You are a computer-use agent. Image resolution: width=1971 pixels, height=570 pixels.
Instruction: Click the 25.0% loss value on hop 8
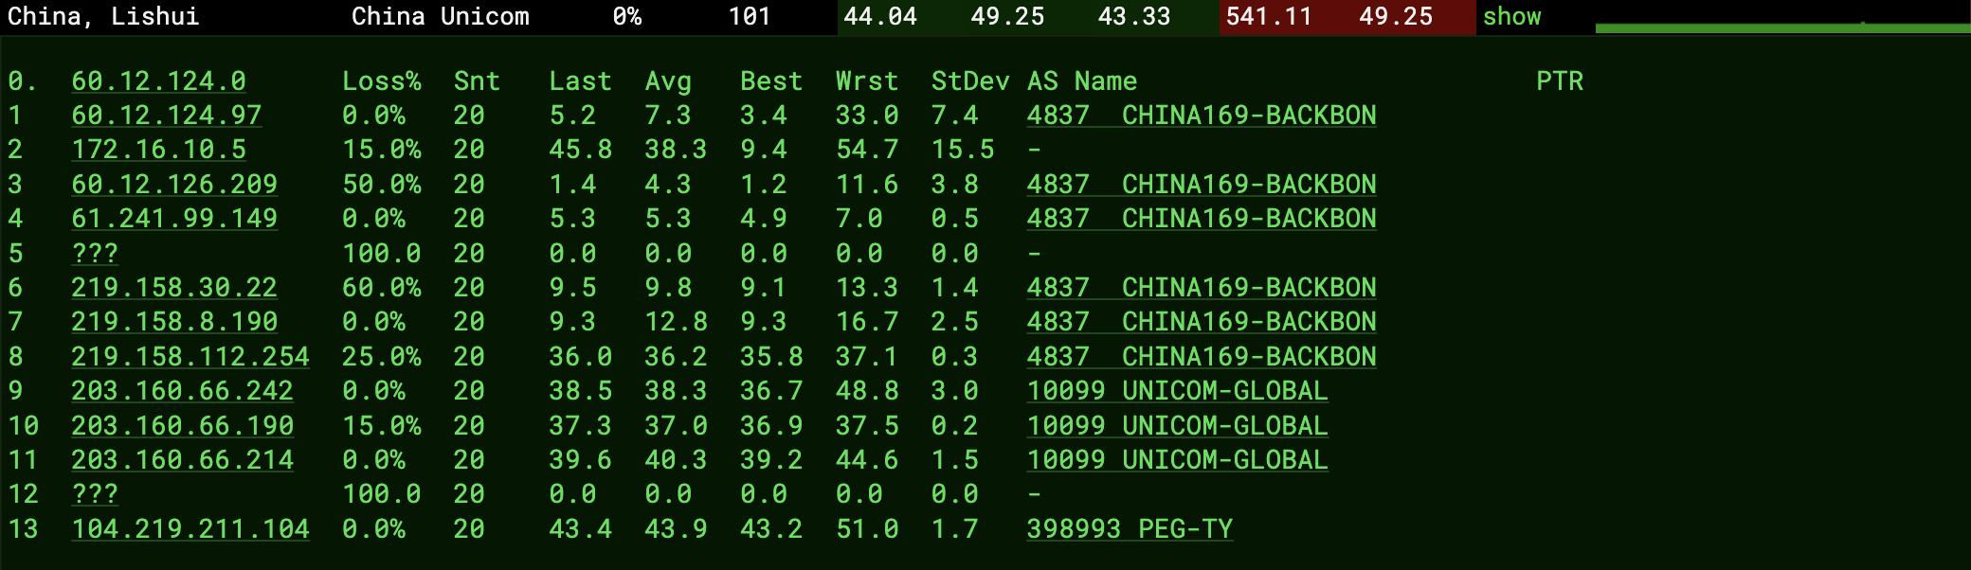tap(382, 357)
